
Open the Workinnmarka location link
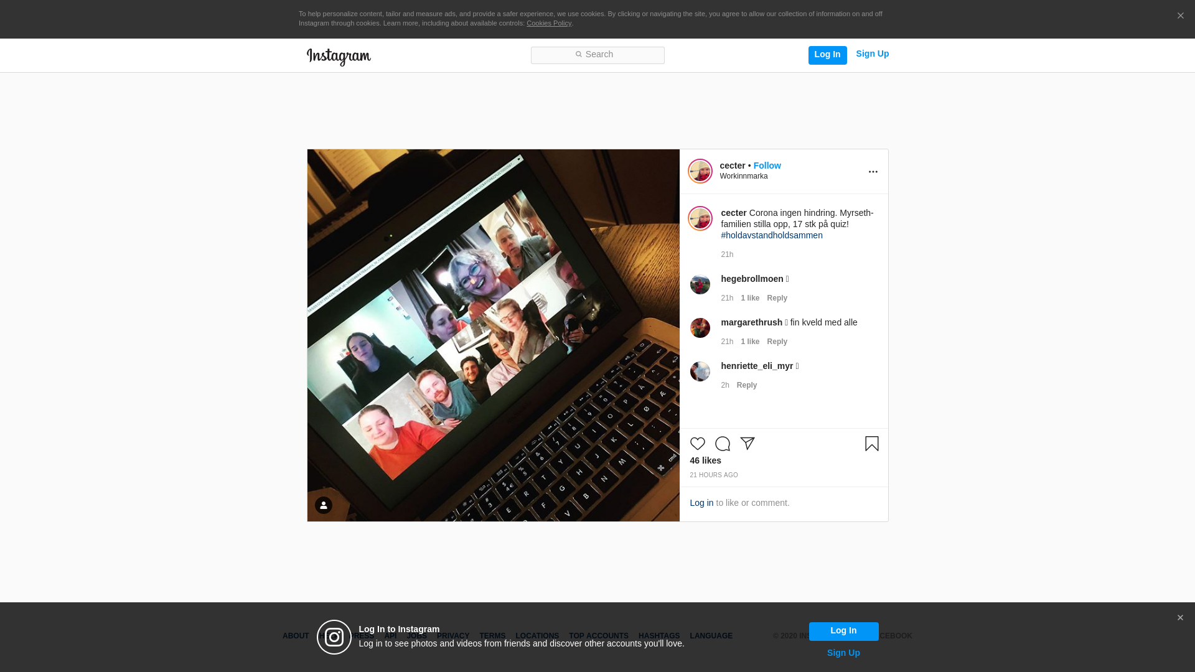pos(743,176)
